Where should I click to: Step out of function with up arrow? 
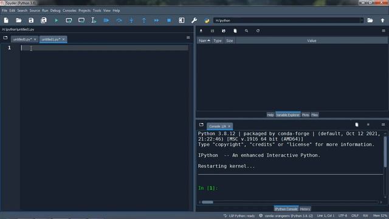(x=144, y=20)
